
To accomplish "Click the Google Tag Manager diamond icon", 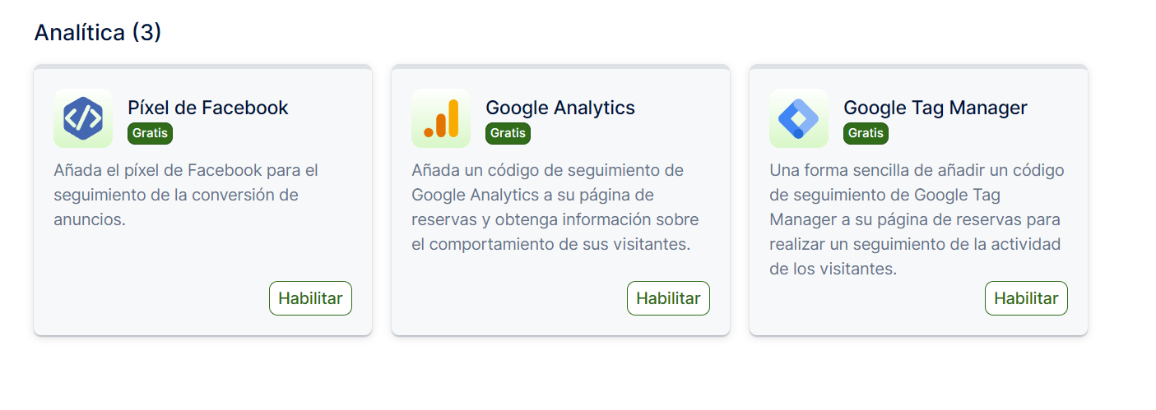I will pyautogui.click(x=799, y=118).
